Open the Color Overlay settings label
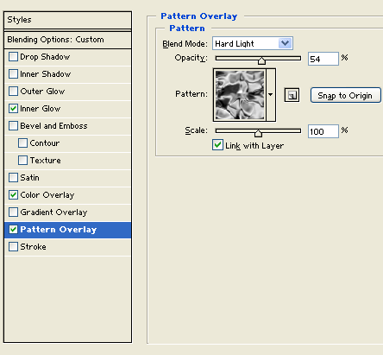This screenshot has height=355, width=383. tap(47, 195)
